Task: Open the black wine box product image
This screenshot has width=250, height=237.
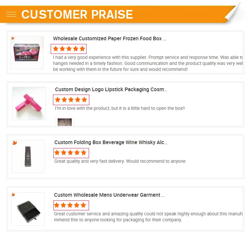Action: coord(28,156)
